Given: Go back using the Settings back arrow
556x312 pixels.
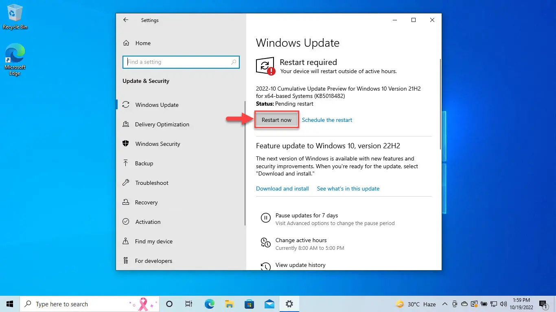Looking at the screenshot, I should tap(126, 20).
